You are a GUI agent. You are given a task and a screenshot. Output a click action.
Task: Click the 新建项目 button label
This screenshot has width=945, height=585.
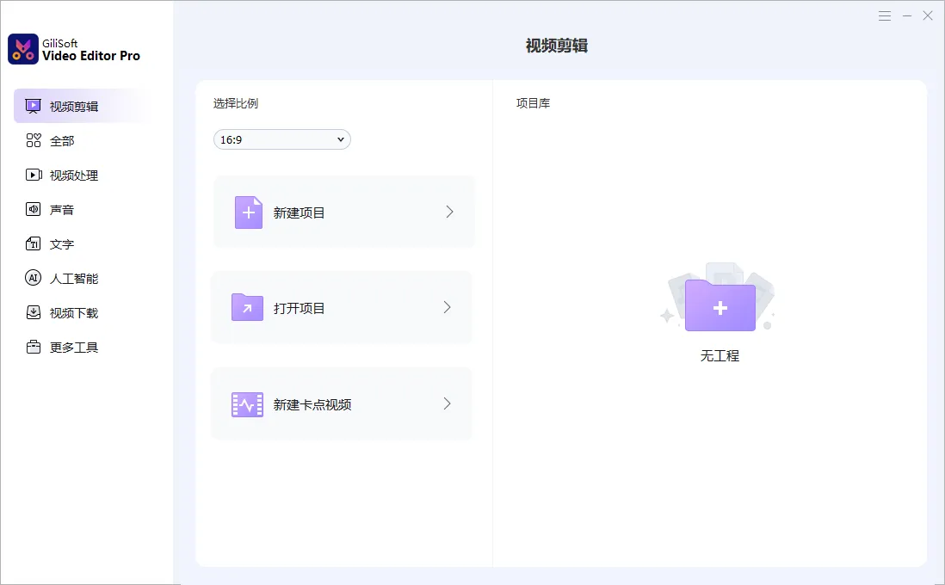coord(300,212)
